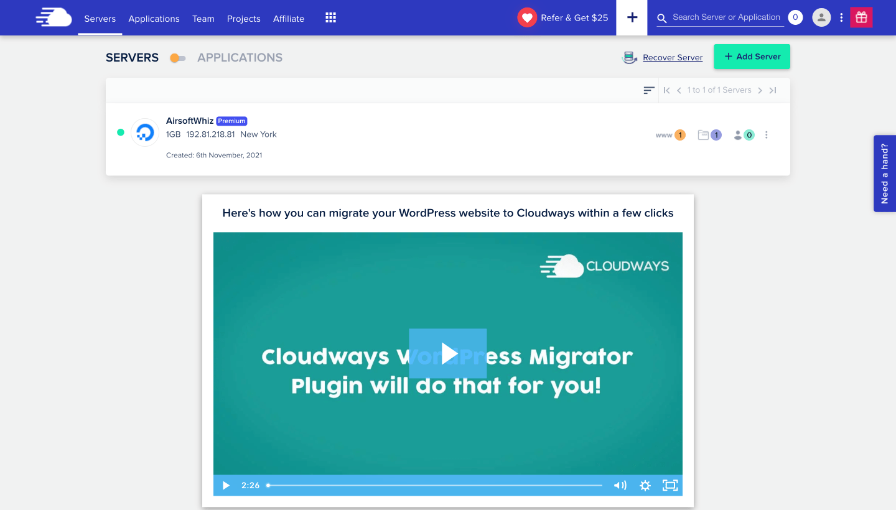Click the www applications count icon
The image size is (896, 510).
click(670, 135)
